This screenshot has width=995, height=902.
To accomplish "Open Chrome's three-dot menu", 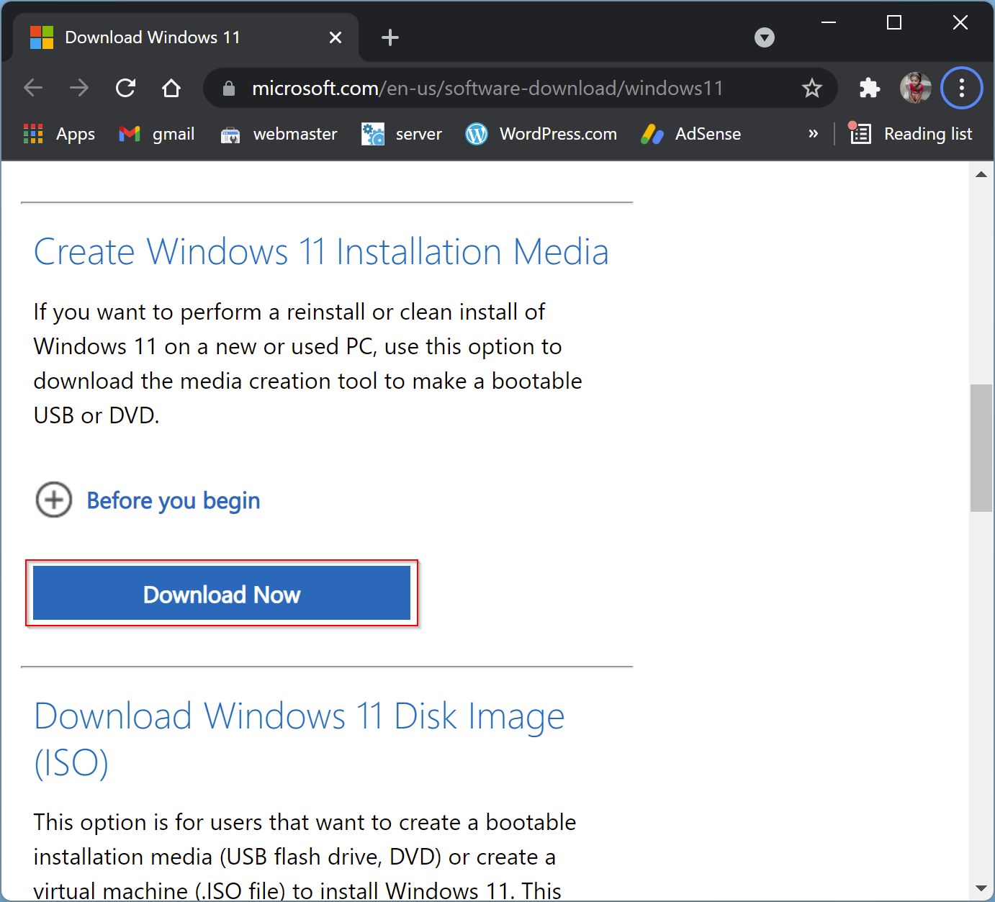I will tap(962, 88).
